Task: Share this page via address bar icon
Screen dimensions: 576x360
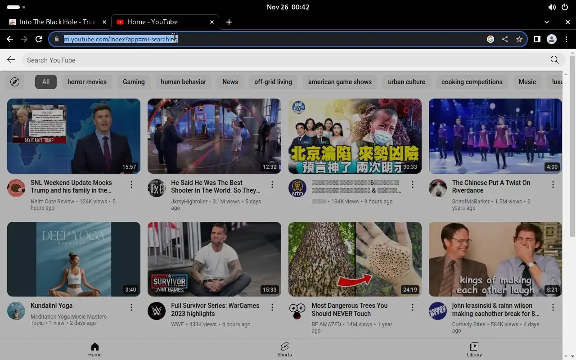Action: point(505,39)
